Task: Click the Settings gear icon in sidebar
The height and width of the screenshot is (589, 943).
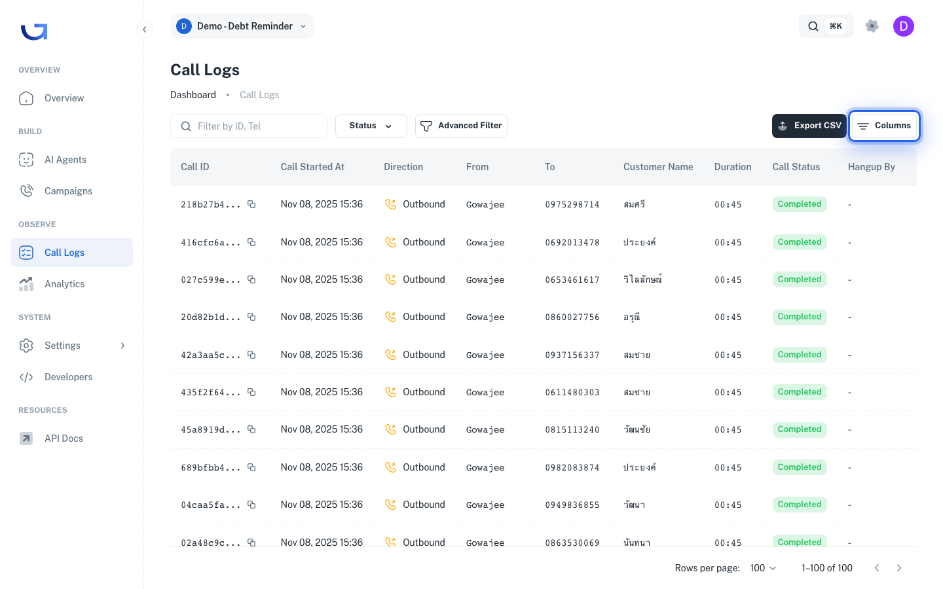Action: pos(26,346)
